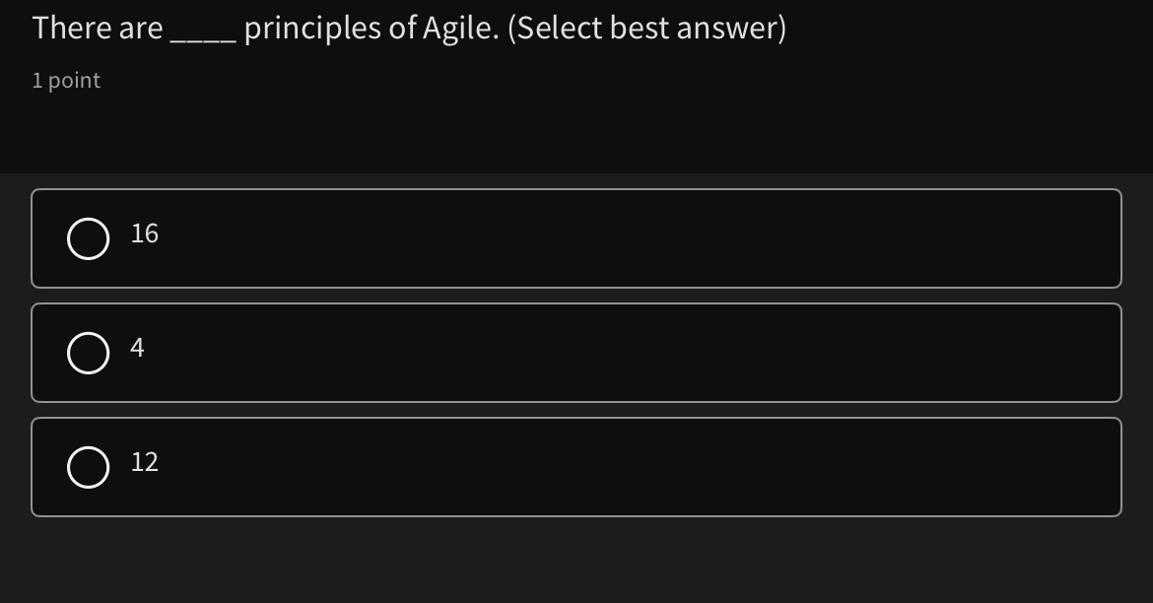
Task: Click the word "principles" in the question
Action: [x=312, y=30]
